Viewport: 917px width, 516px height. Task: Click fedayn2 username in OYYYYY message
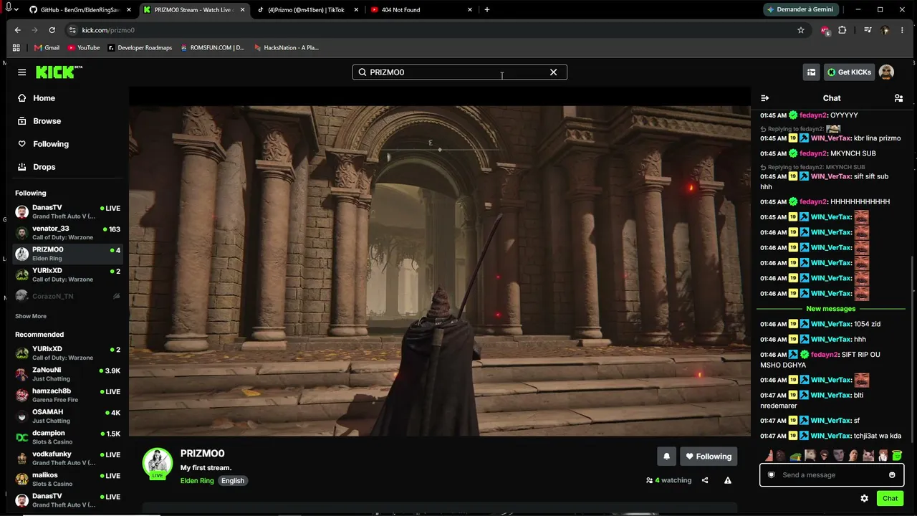pyautogui.click(x=813, y=115)
